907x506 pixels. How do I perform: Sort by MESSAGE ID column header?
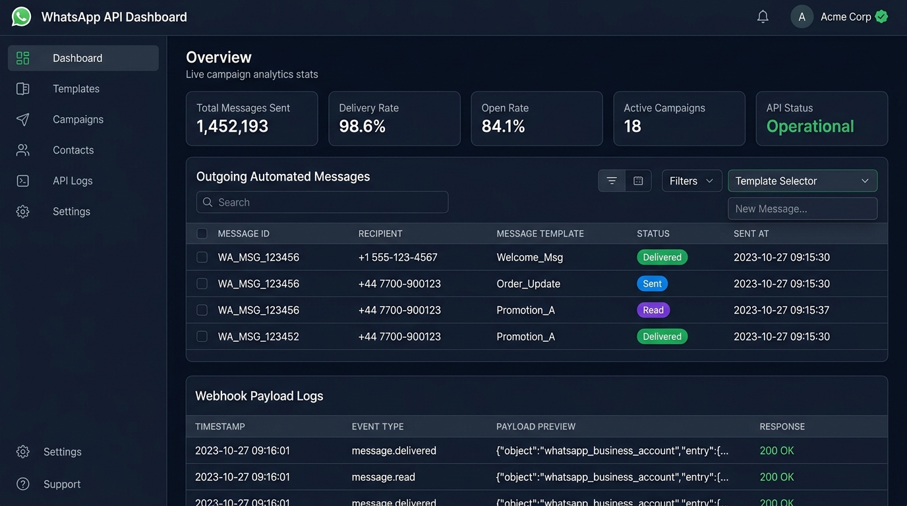(x=243, y=233)
